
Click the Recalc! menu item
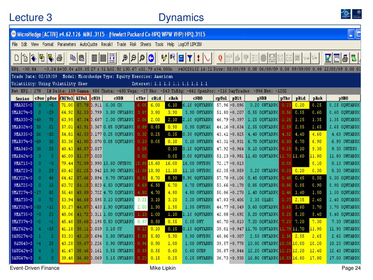[107, 44]
